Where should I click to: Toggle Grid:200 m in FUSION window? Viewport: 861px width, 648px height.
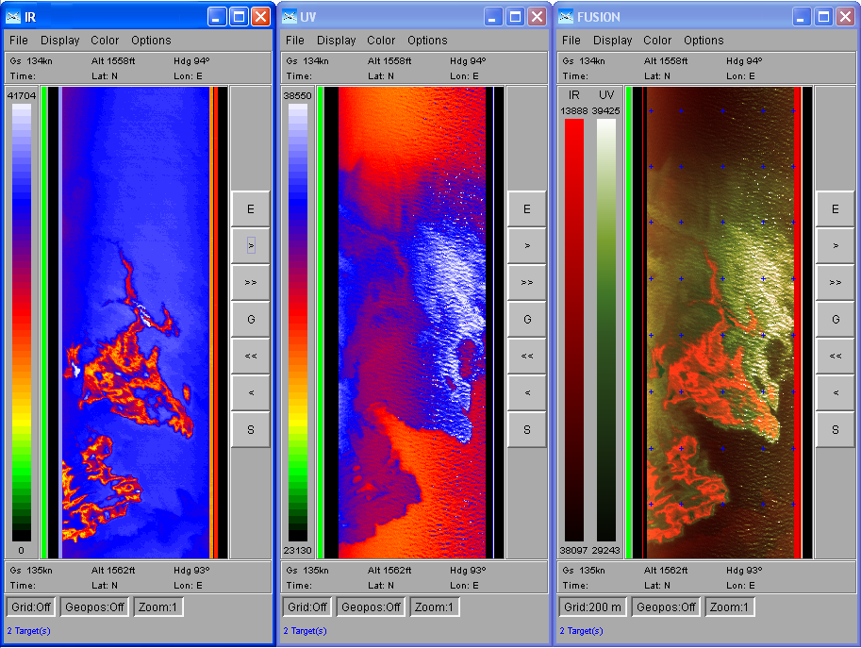[592, 606]
